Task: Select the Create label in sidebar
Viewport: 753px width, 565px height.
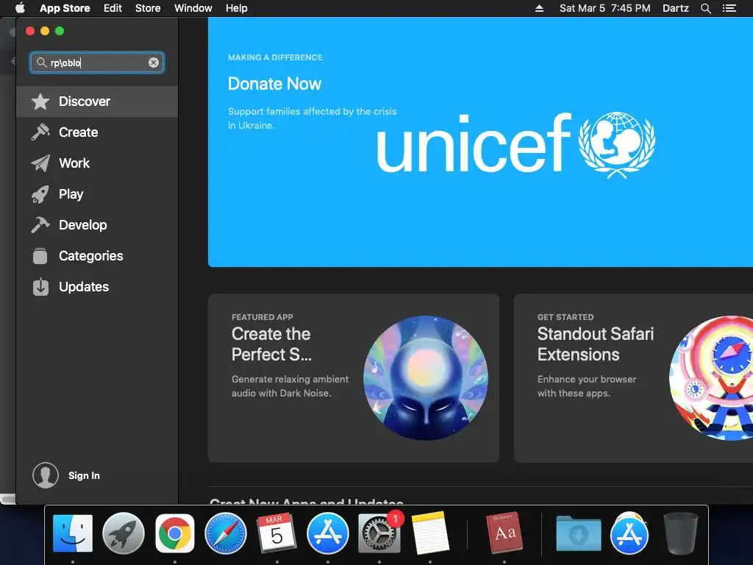Action: coord(78,132)
